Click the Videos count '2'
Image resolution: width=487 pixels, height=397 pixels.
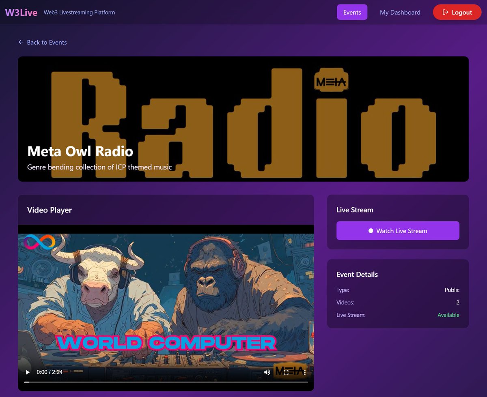click(458, 303)
